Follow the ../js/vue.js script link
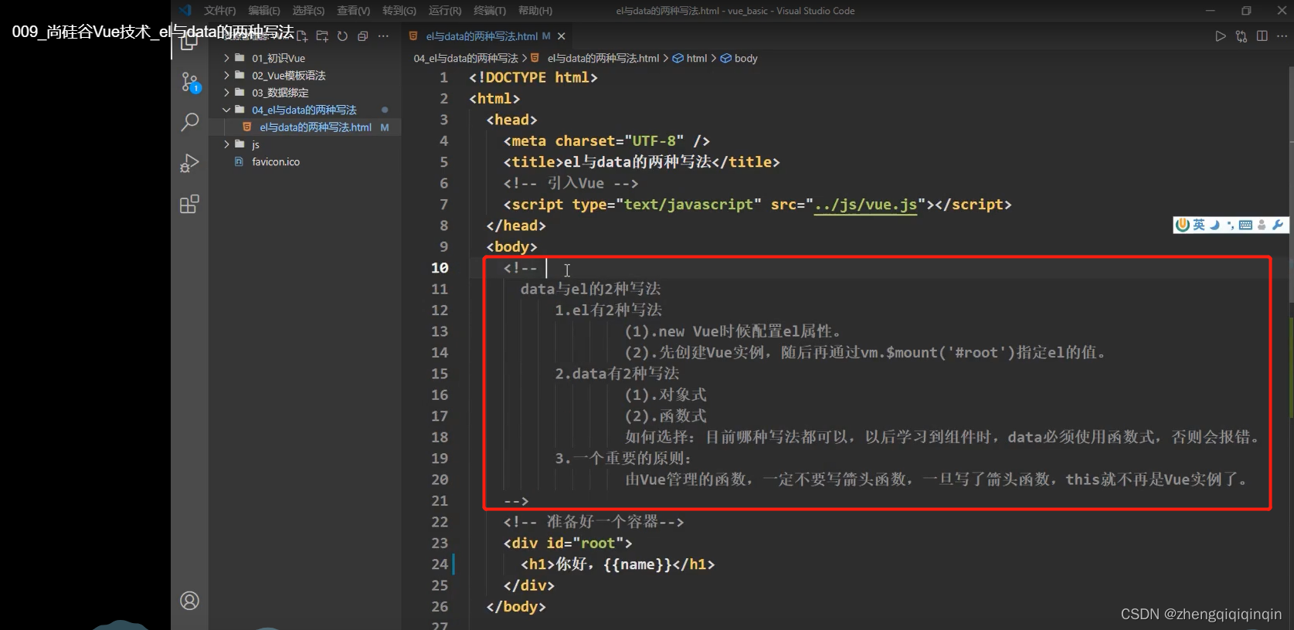The height and width of the screenshot is (630, 1294). coord(865,205)
